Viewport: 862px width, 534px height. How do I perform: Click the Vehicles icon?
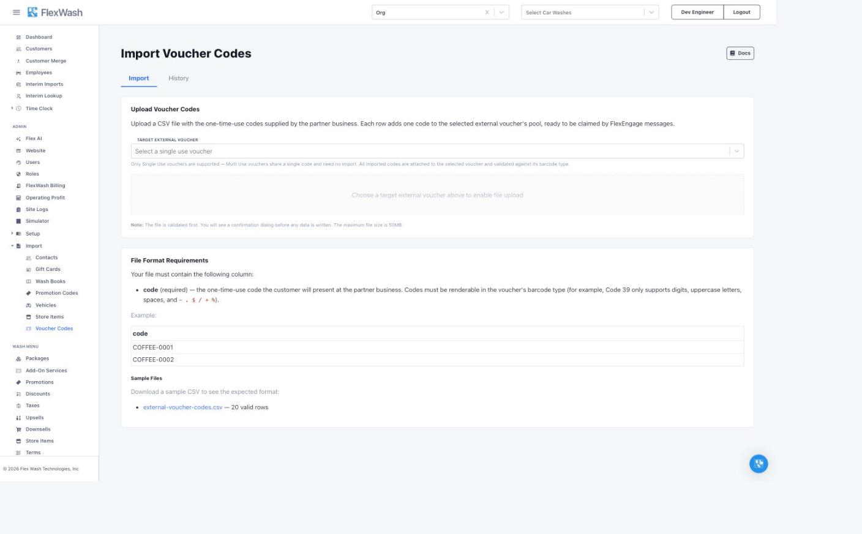pos(28,305)
